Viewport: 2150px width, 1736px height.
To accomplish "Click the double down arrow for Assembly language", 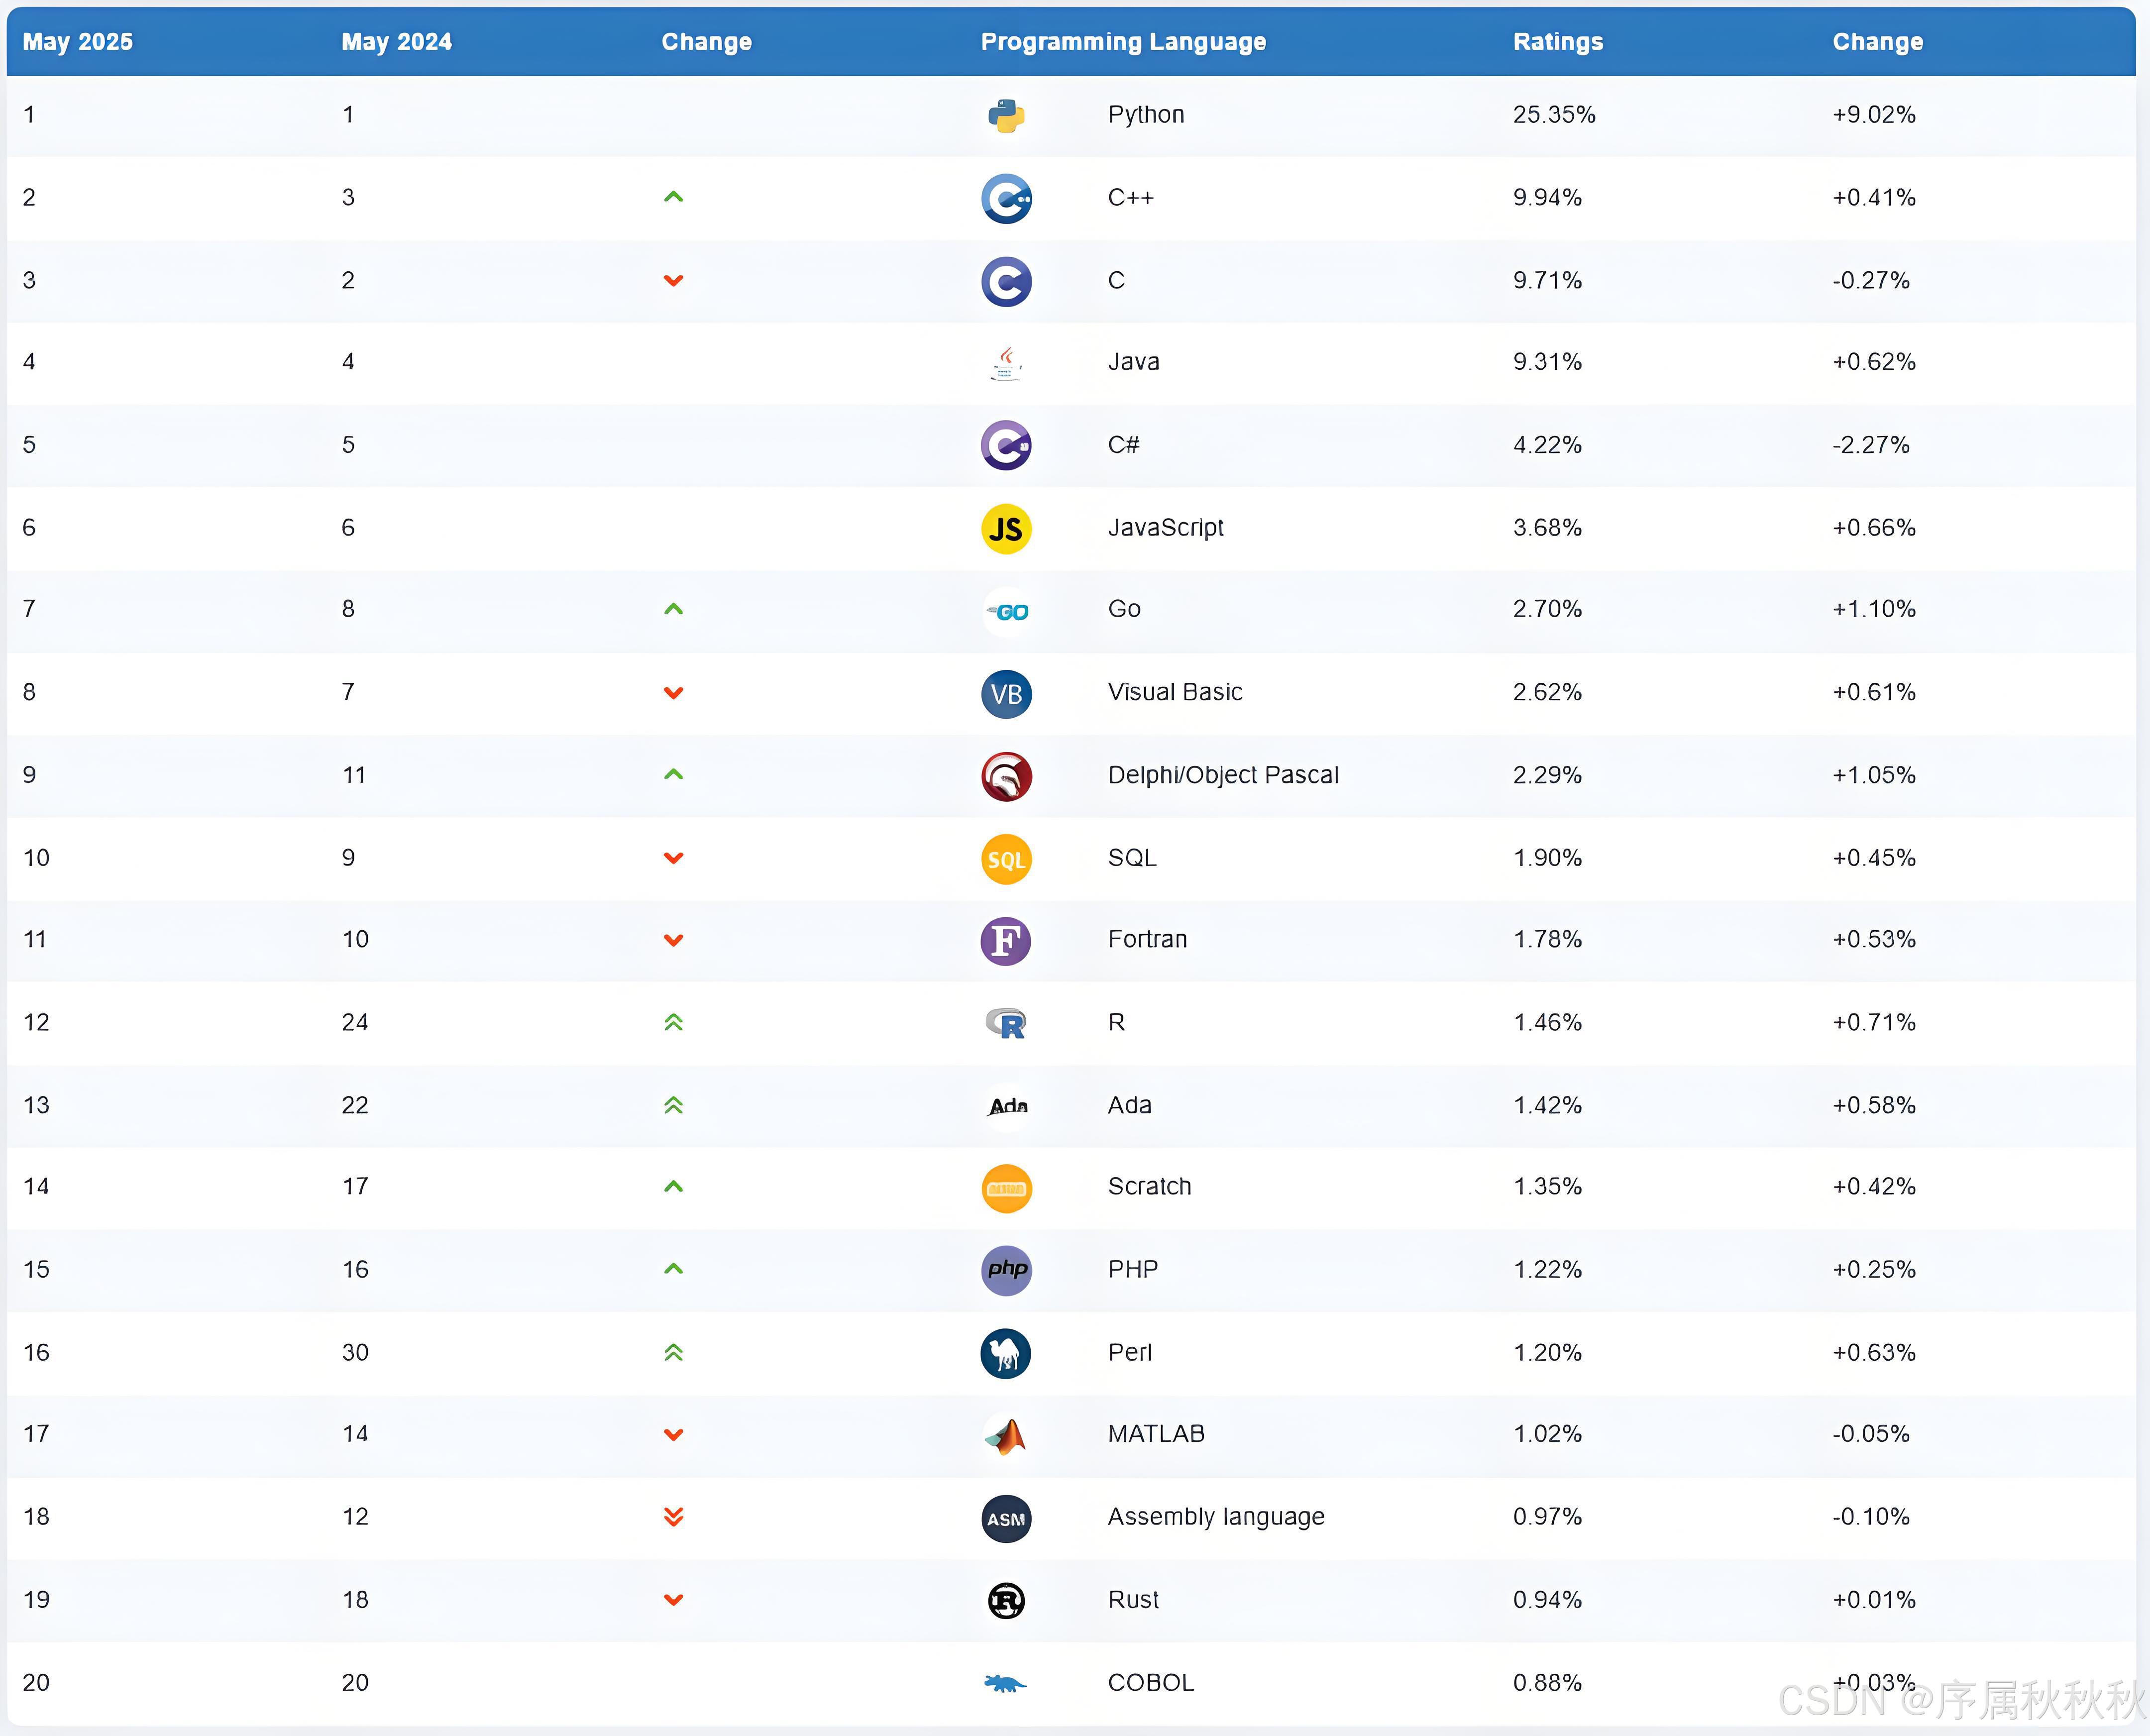I will tap(674, 1517).
